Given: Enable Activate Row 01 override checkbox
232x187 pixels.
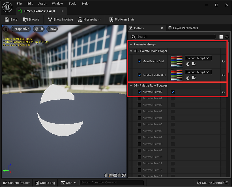Looking at the screenshot, I should pos(139,98).
